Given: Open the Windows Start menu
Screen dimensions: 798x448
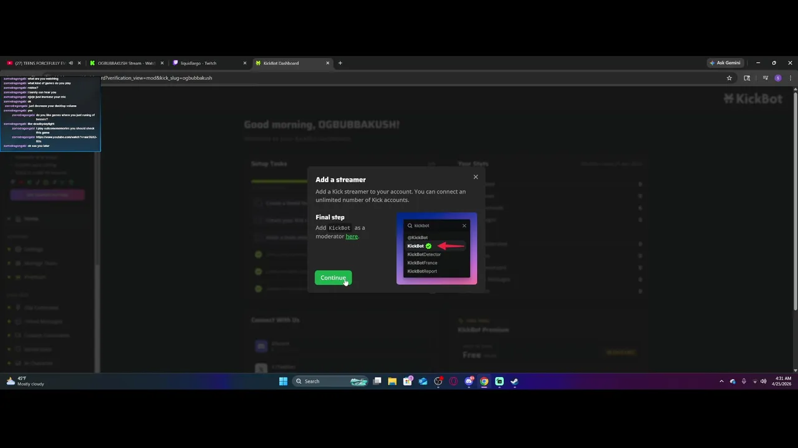Looking at the screenshot, I should pyautogui.click(x=283, y=381).
